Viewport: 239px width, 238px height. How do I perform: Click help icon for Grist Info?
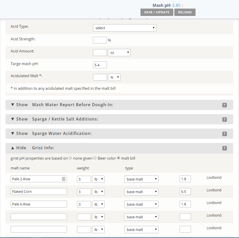(x=224, y=148)
